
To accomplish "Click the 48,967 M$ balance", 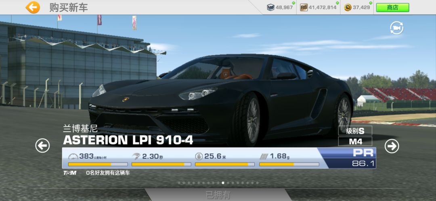I will point(284,8).
